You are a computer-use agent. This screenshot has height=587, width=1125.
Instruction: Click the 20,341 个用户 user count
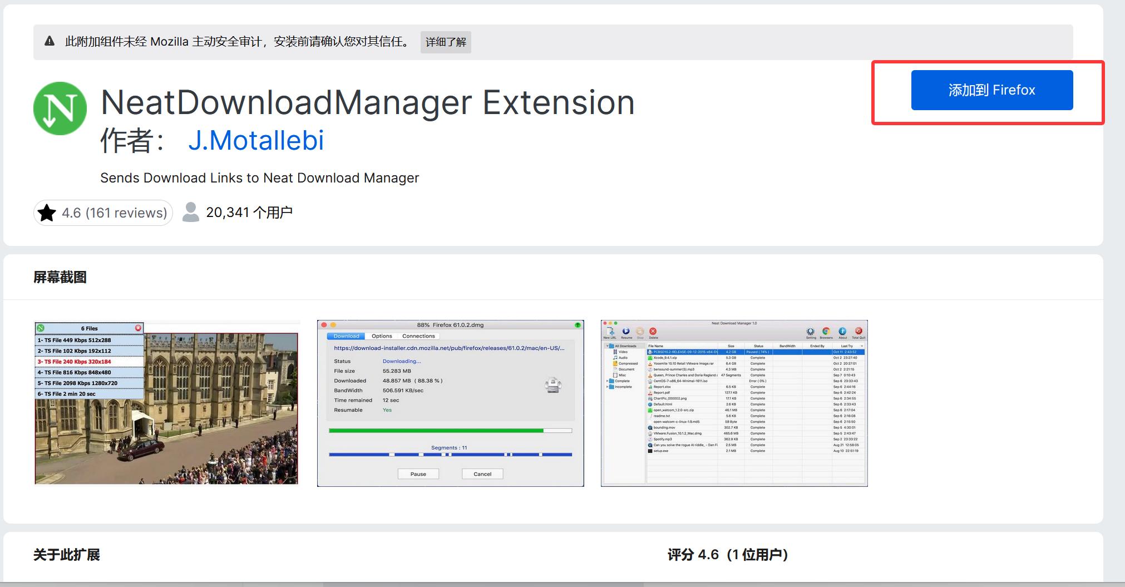pyautogui.click(x=249, y=213)
